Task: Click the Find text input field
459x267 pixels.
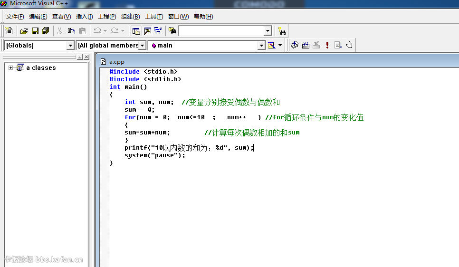Action: coord(221,31)
